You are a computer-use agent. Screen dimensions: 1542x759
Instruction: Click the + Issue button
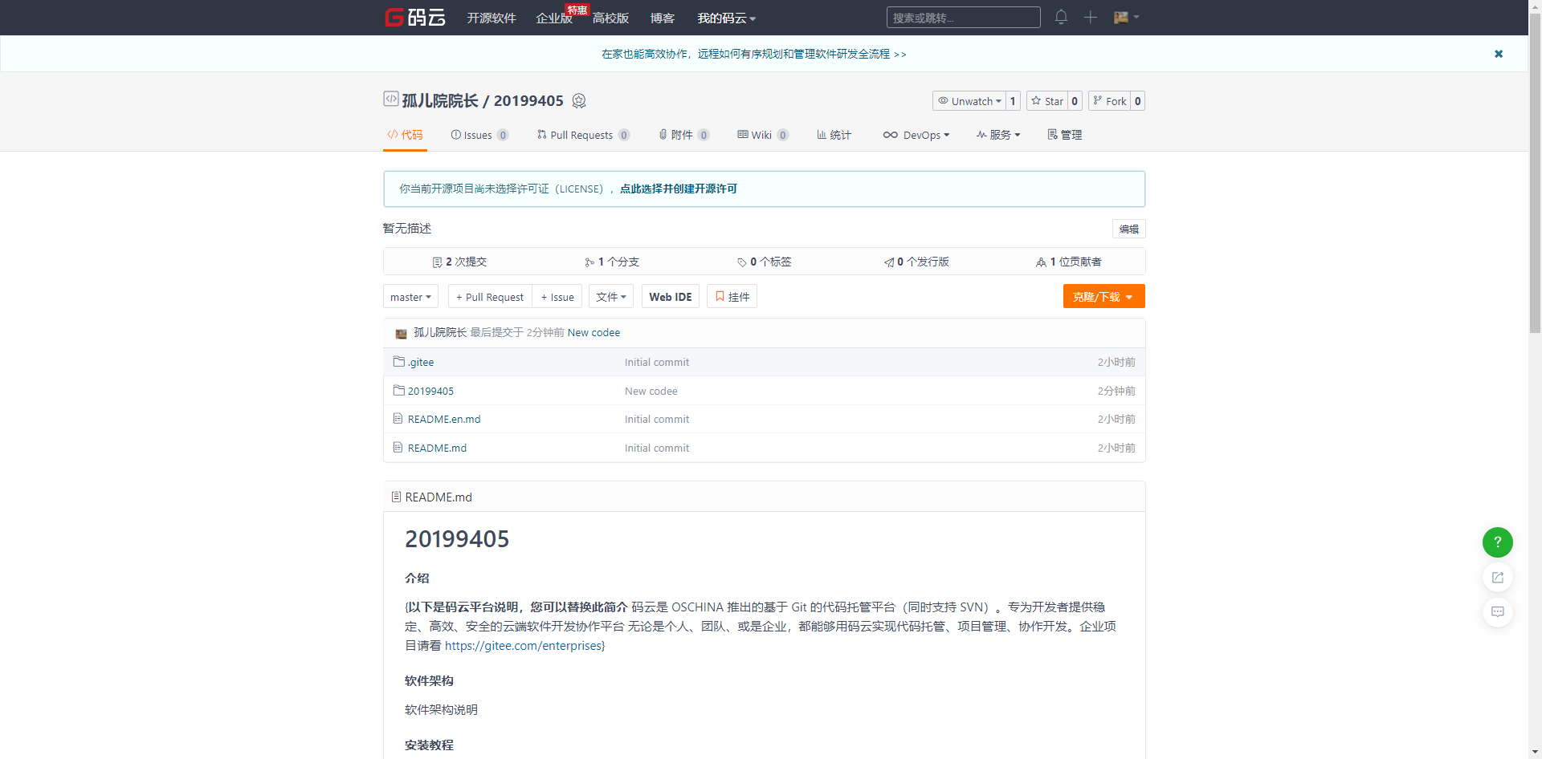coord(557,297)
